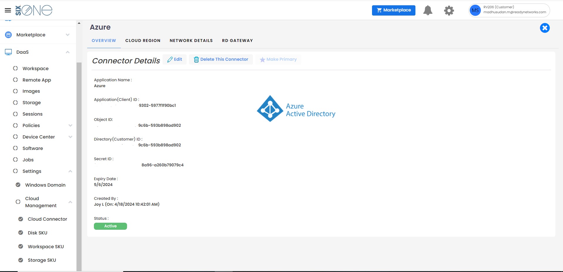Click the circle icon beside Device Center
563x272 pixels.
click(16, 137)
